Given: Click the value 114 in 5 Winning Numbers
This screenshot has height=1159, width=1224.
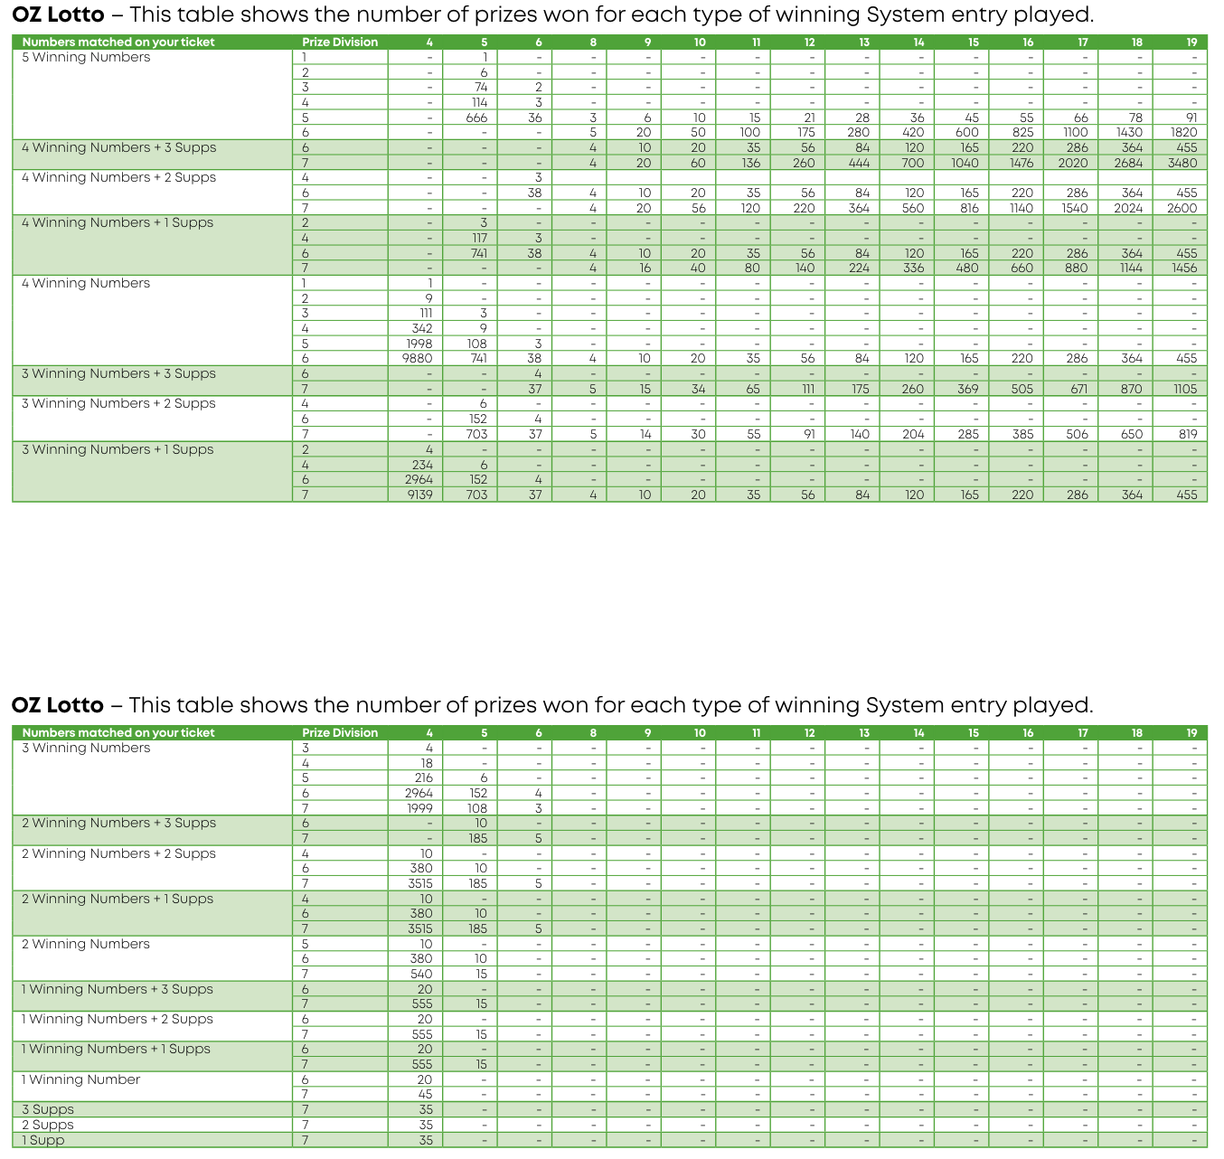Looking at the screenshot, I should pyautogui.click(x=480, y=102).
